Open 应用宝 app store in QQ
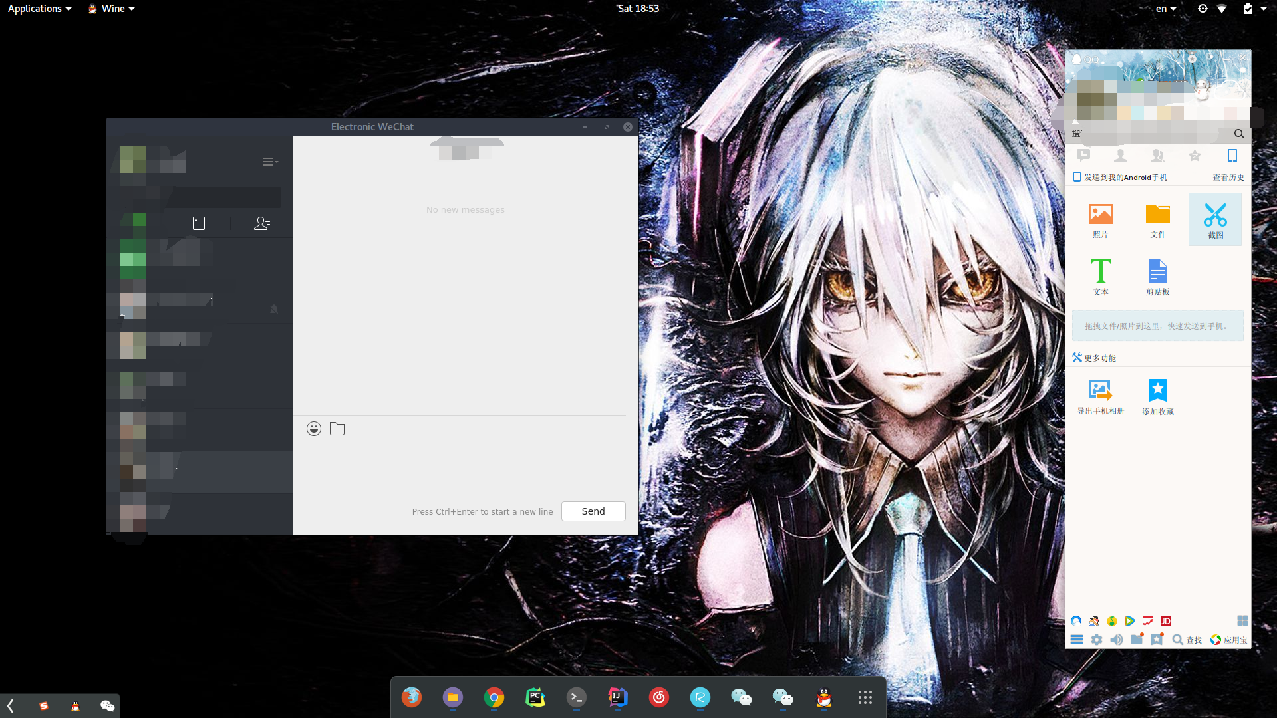 (1229, 640)
